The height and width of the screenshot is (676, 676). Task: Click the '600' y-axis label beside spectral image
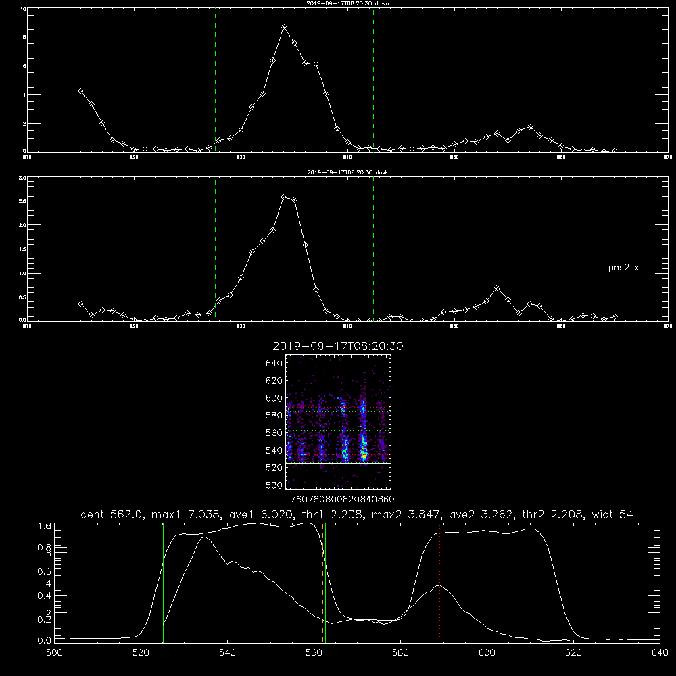(x=274, y=398)
